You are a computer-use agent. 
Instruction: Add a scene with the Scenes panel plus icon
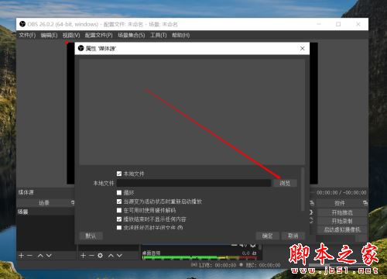(x=21, y=256)
